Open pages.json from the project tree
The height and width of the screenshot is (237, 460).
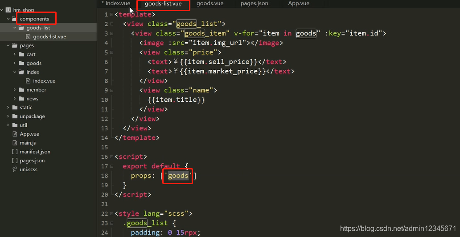point(32,161)
